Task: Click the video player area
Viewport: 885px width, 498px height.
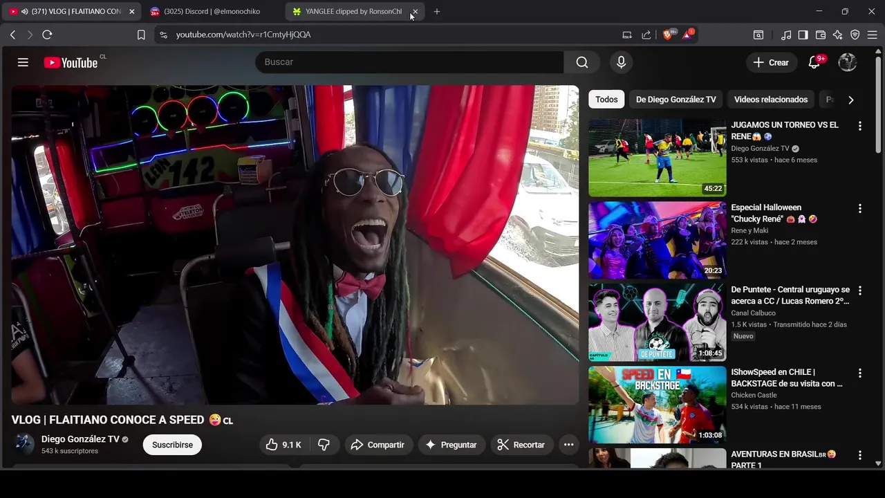Action: pos(295,245)
